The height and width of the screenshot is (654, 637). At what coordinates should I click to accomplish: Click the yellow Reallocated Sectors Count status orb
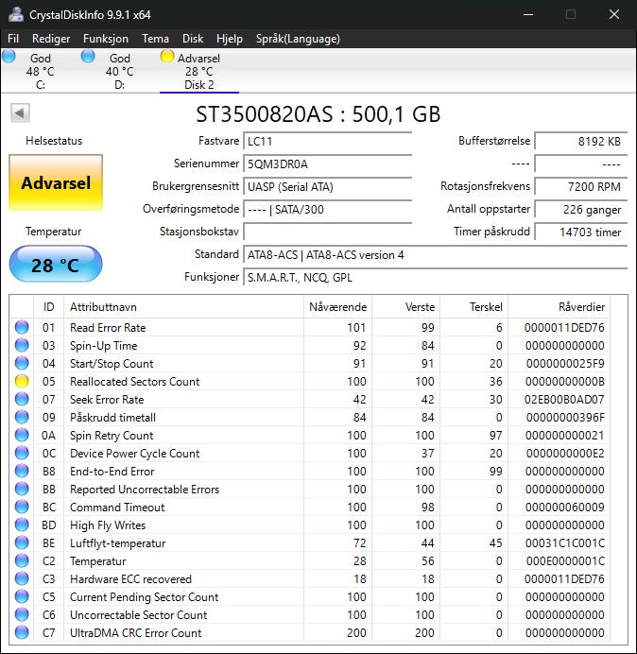tap(22, 381)
